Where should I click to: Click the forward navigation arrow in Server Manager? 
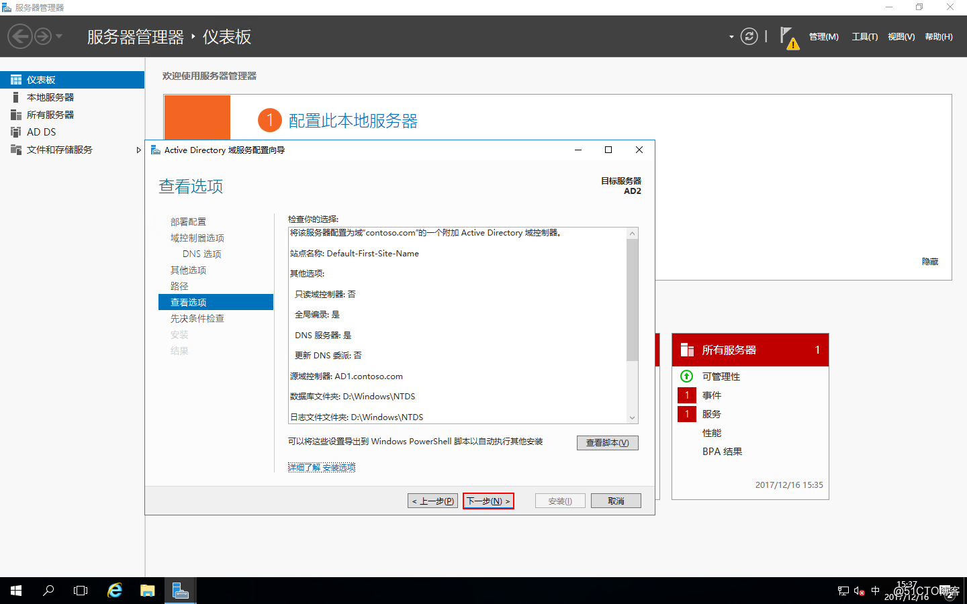click(x=43, y=36)
